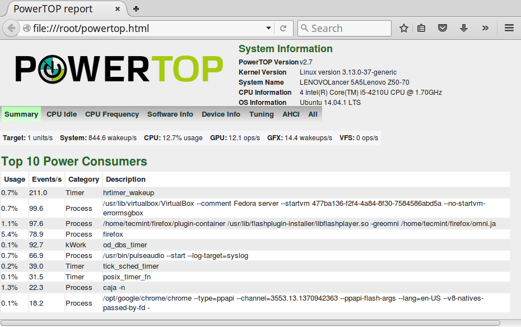Viewport: 521px width, 327px height.
Task: Open the Firefox hamburger menu
Action: click(509, 28)
